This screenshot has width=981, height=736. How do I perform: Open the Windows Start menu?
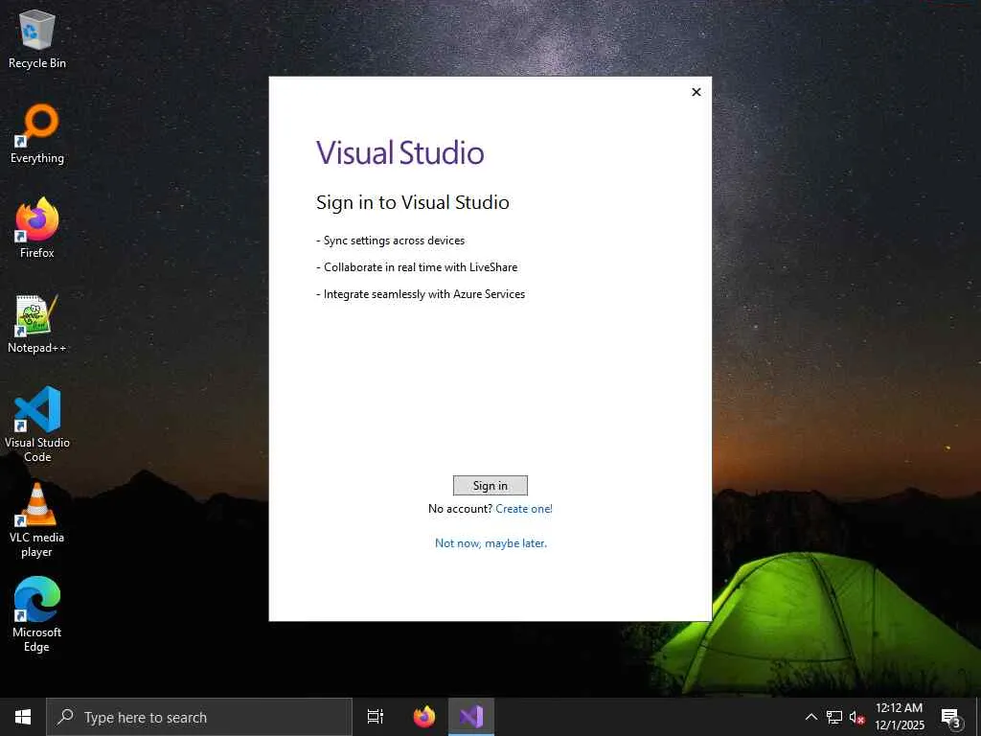(23, 717)
